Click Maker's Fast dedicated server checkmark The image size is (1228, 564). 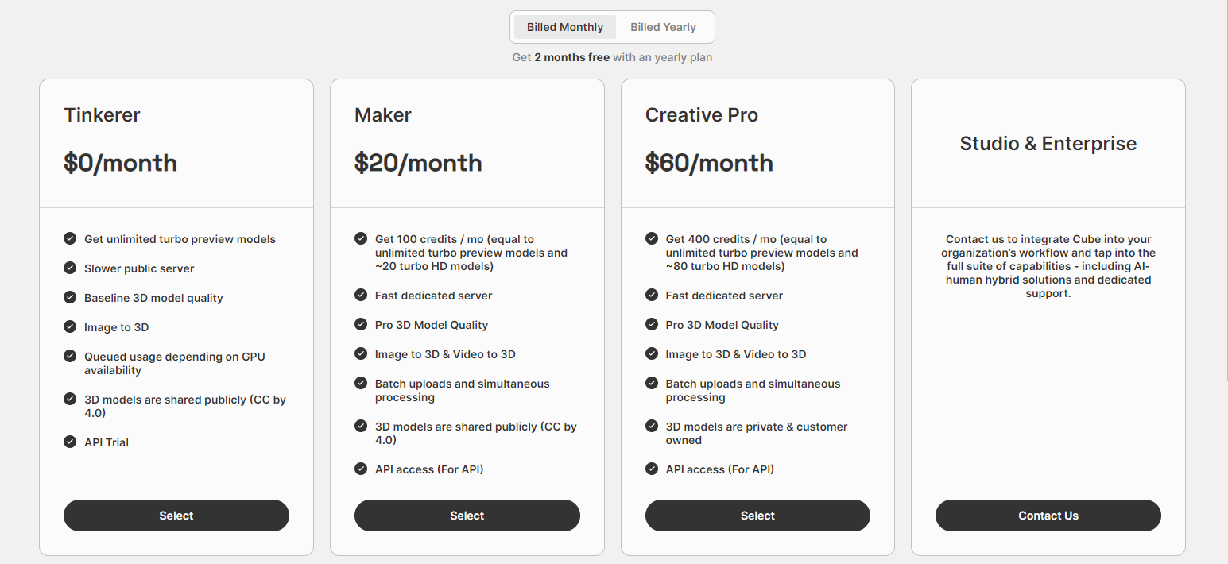(361, 295)
